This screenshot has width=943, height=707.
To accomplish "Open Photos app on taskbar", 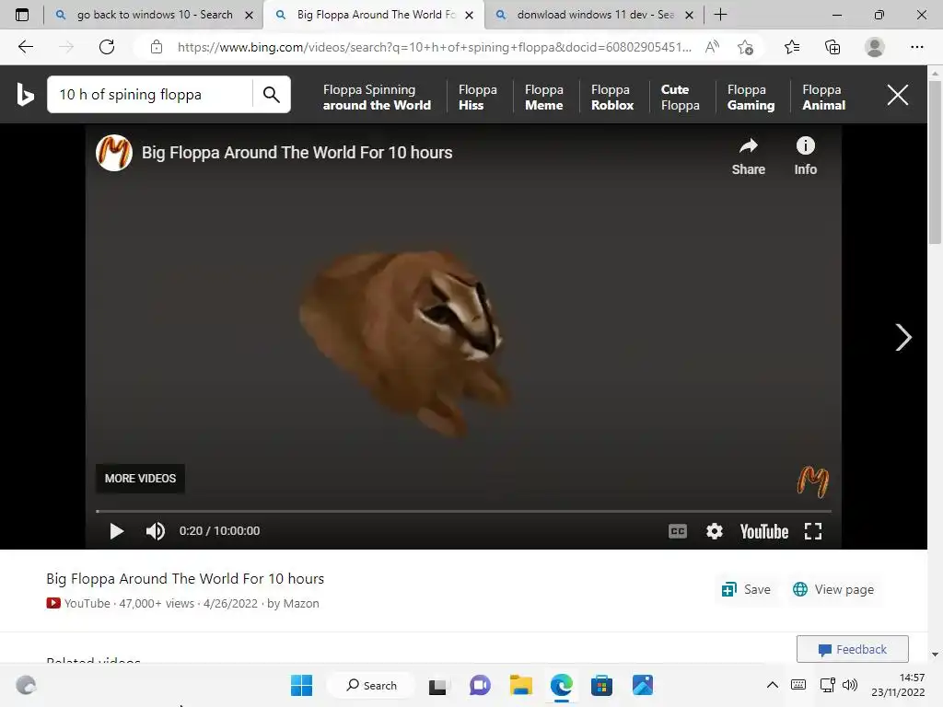I will 642,685.
